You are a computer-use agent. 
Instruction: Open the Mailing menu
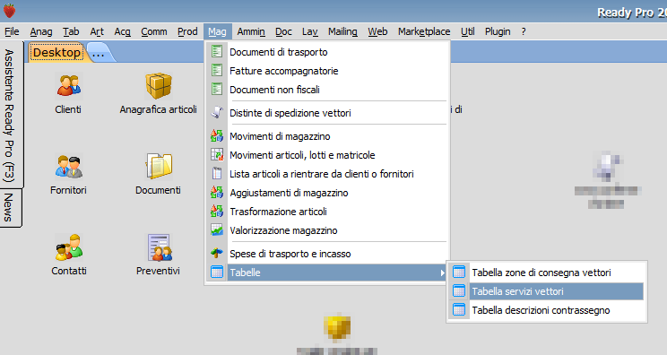click(342, 31)
